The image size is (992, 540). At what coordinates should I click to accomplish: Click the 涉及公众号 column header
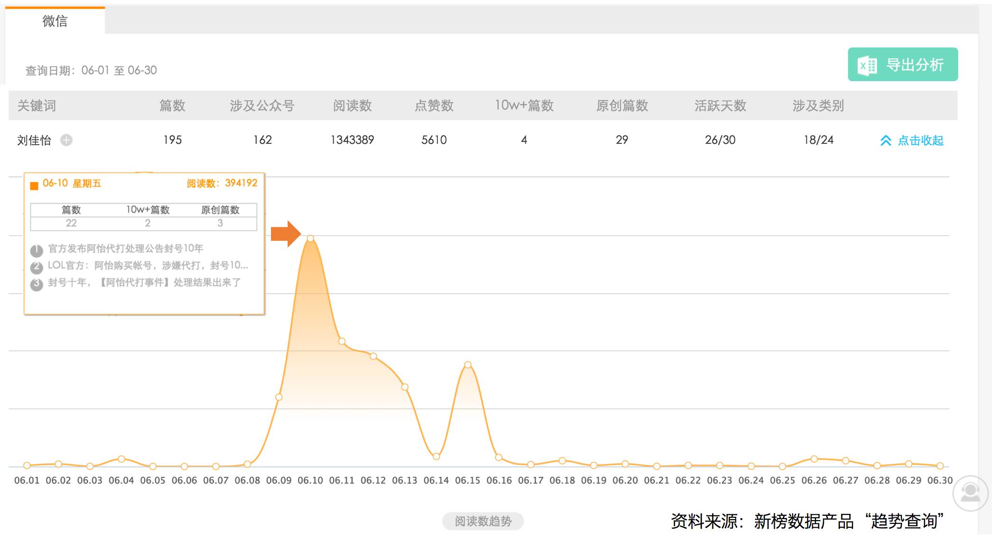262,105
